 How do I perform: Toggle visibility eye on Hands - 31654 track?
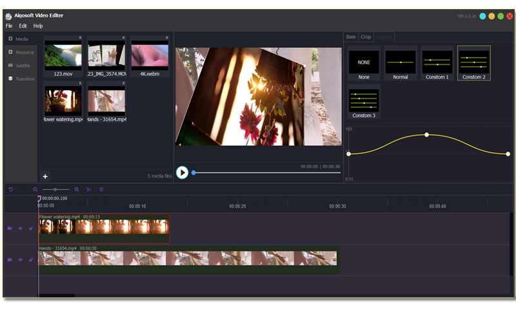(20, 259)
